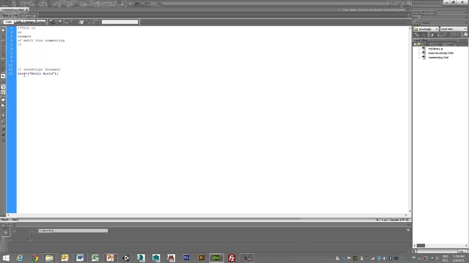Select the Source Code related-file tab

[10, 15]
